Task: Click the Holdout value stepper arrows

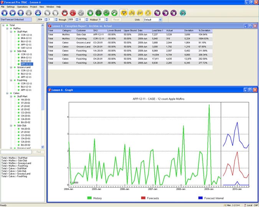Action: 107,20
